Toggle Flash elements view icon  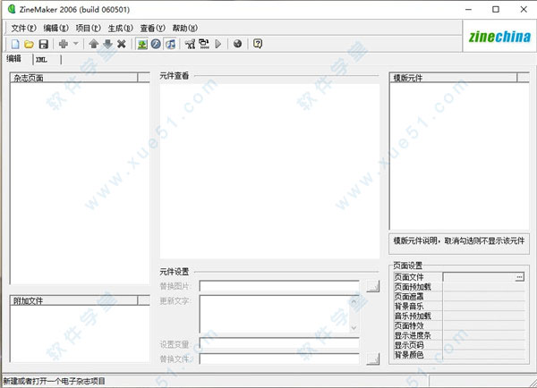(x=156, y=44)
